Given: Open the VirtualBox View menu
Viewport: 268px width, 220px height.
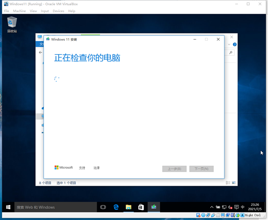Looking at the screenshot, I should [x=33, y=11].
